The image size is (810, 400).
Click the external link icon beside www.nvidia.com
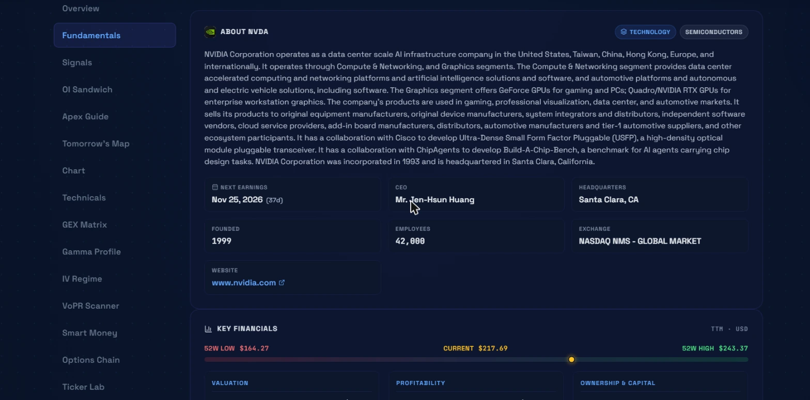(x=282, y=283)
